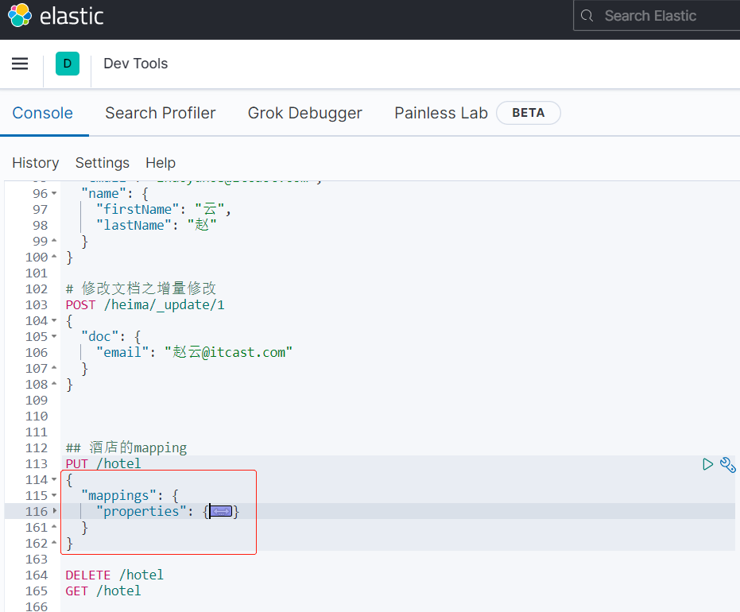Run the PUT /hotel request
Viewport: 740px width, 612px height.
[707, 464]
